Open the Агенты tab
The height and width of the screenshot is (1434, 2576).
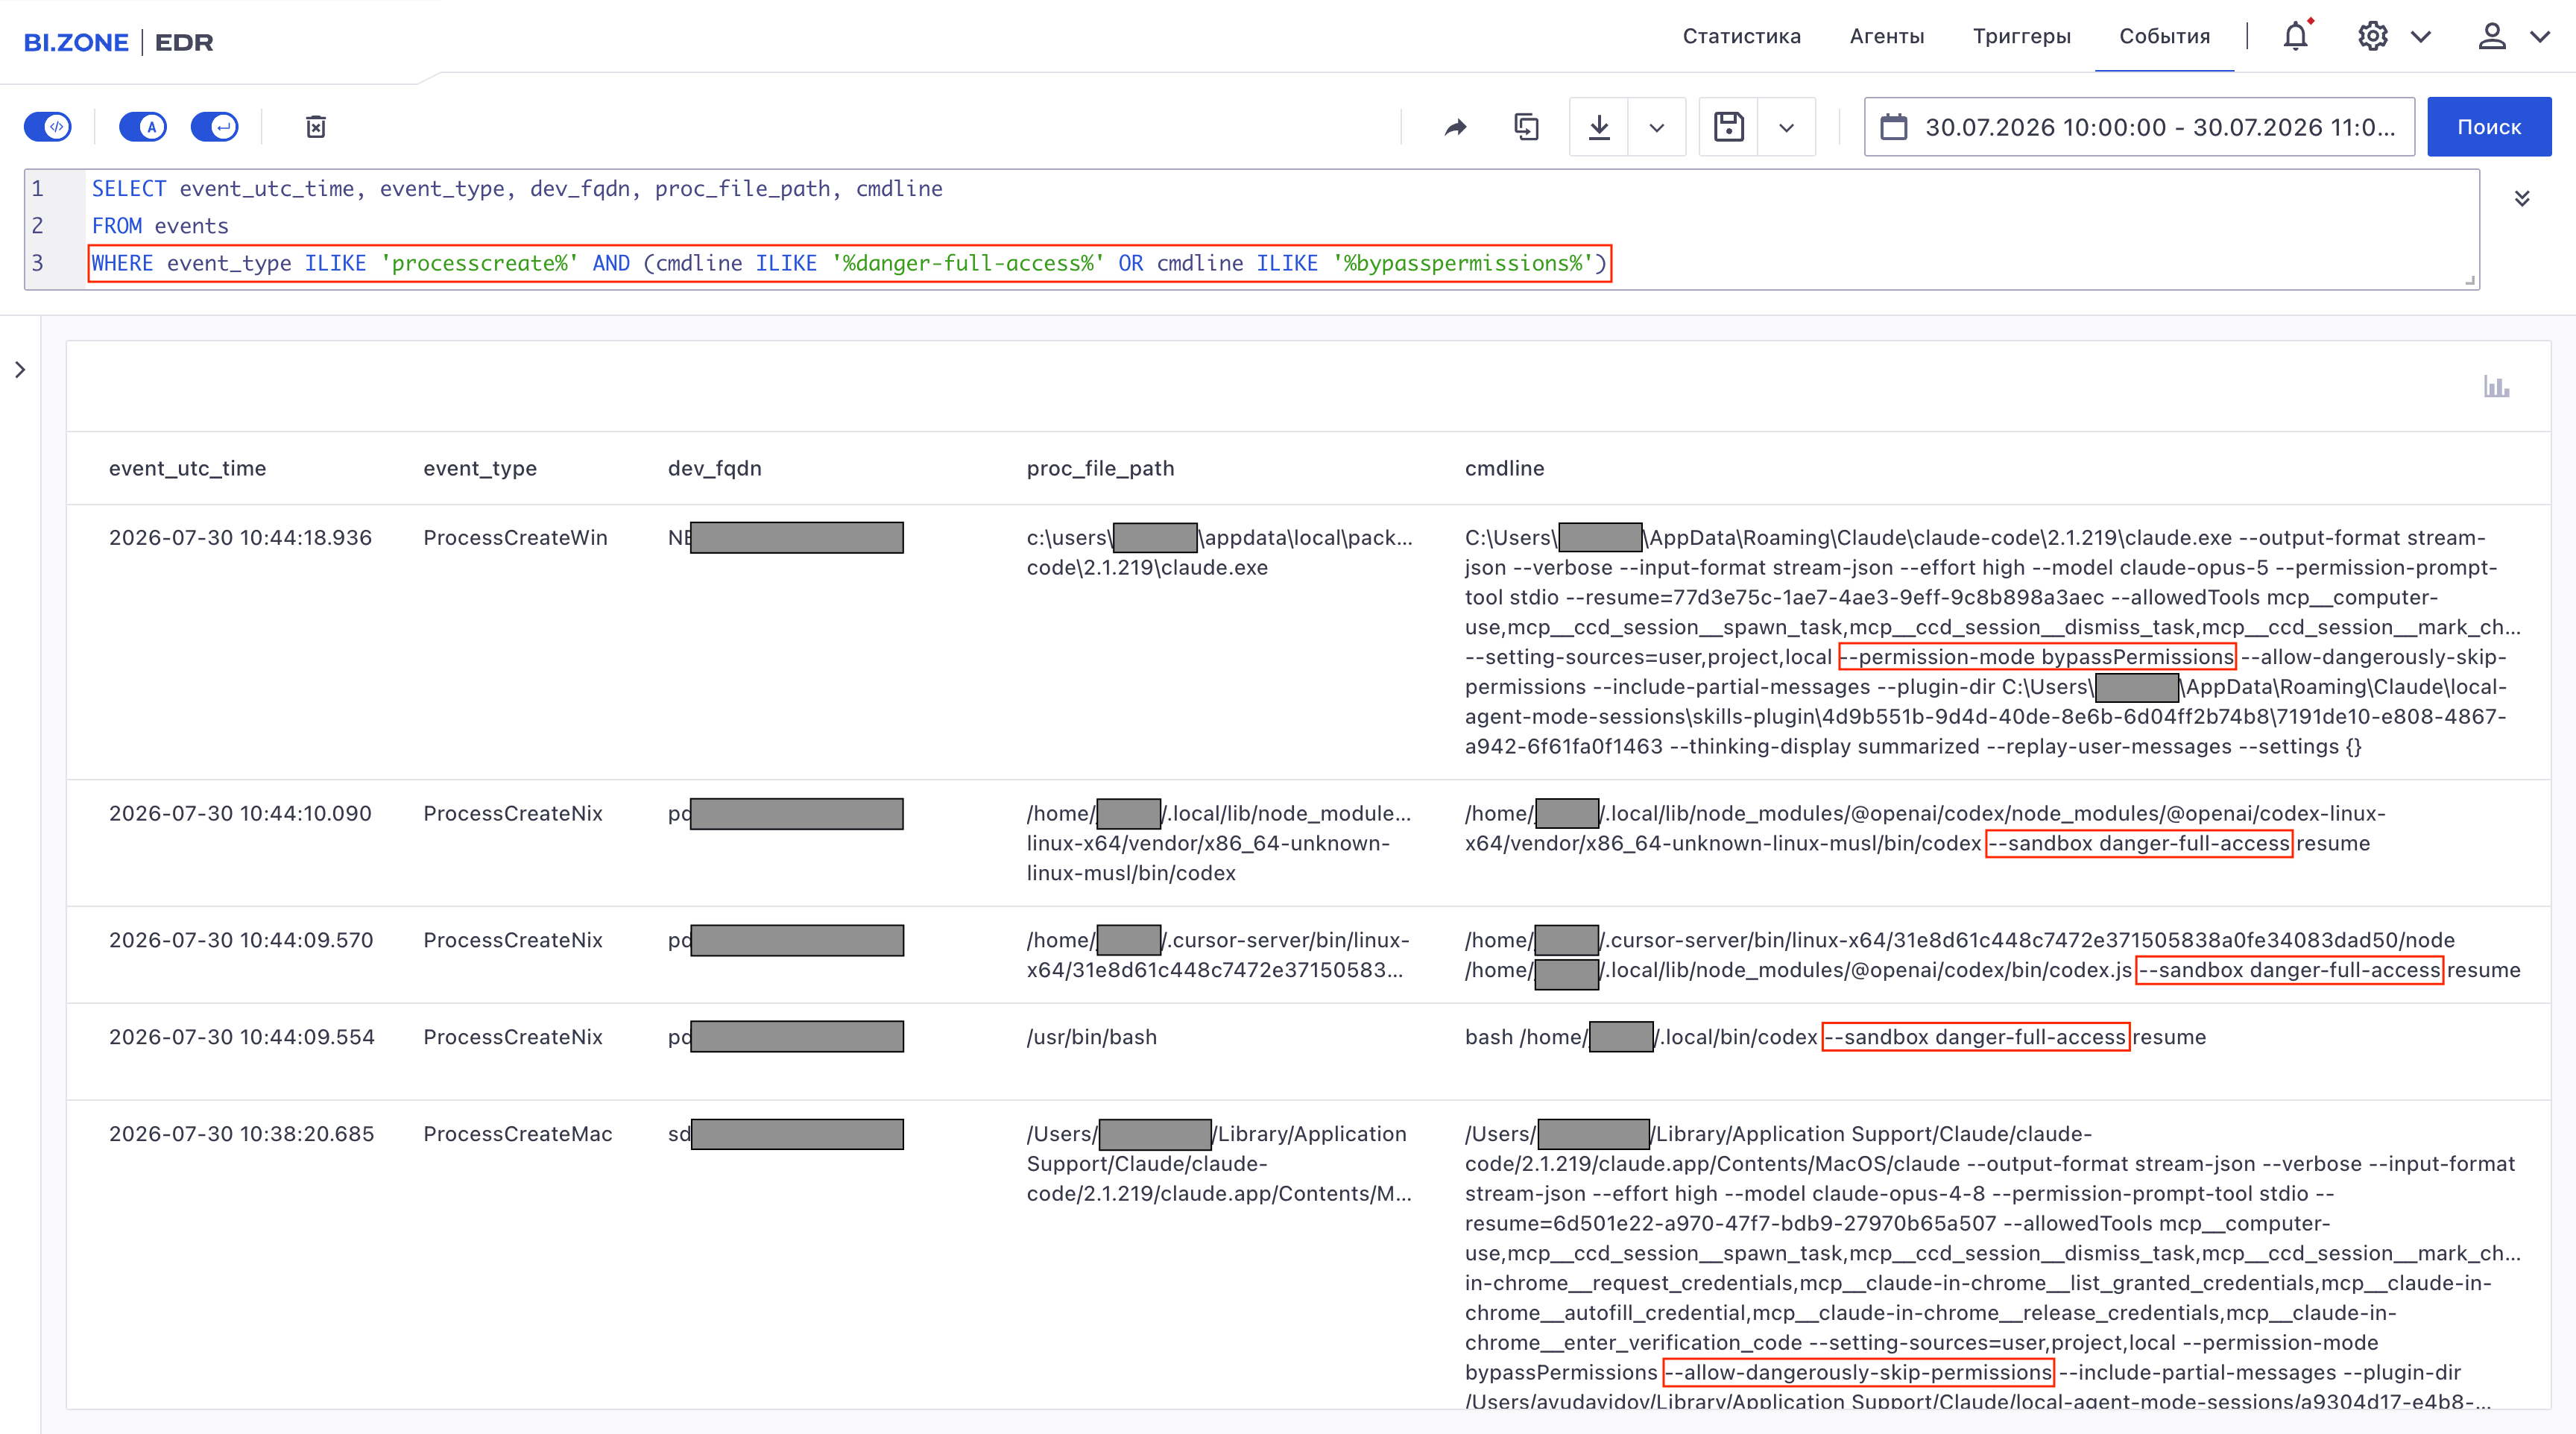click(1887, 36)
